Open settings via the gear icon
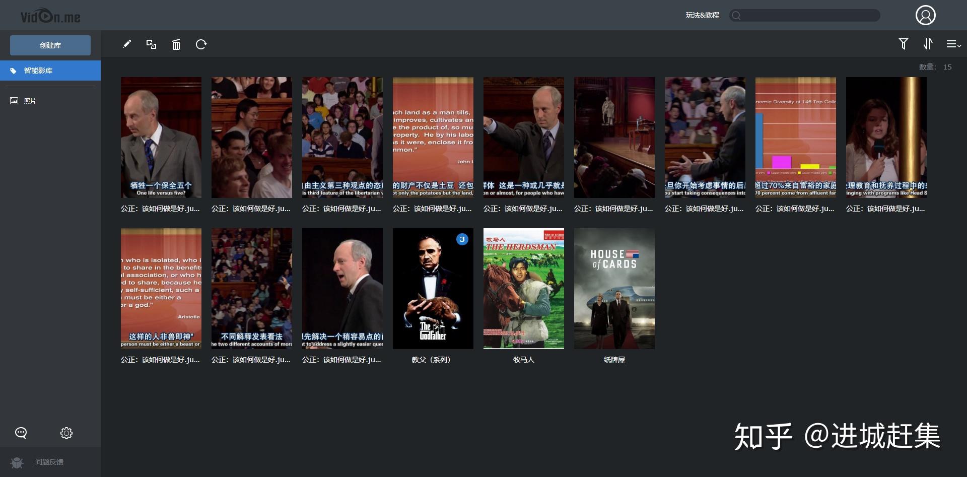967x477 pixels. click(x=66, y=433)
